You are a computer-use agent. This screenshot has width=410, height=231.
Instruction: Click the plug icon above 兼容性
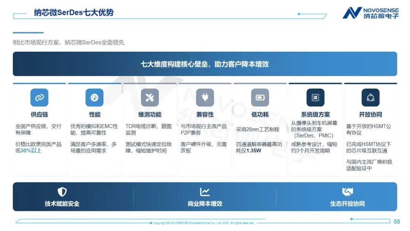click(x=205, y=98)
